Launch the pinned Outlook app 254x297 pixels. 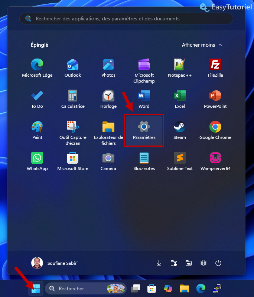(x=73, y=68)
